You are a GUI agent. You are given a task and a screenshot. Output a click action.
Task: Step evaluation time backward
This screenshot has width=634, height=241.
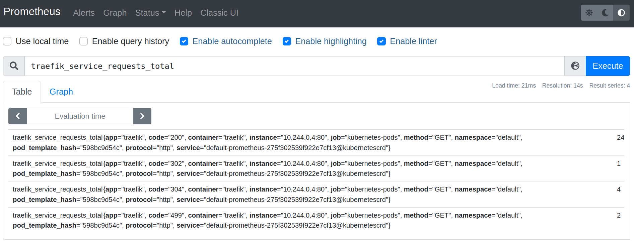(18, 116)
